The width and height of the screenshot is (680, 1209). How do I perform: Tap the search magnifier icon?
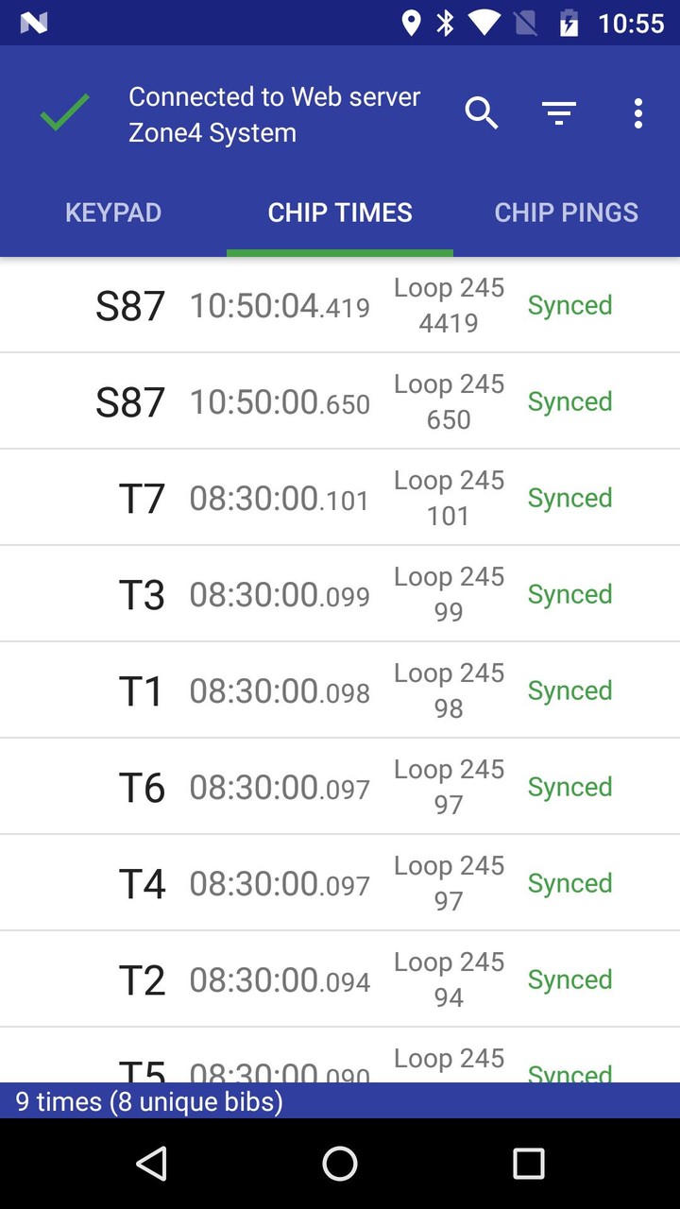point(482,113)
